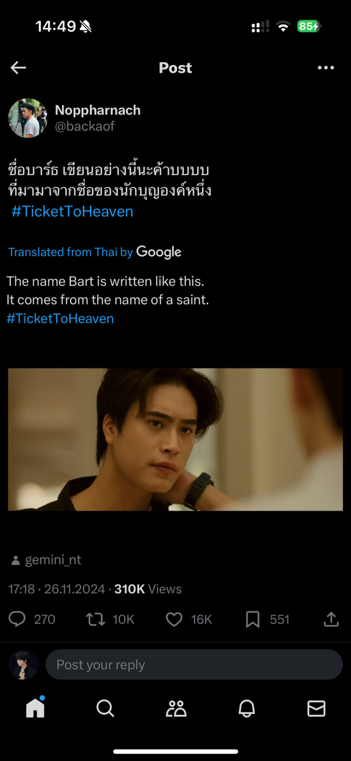Open the @backaof handle

pyautogui.click(x=84, y=126)
